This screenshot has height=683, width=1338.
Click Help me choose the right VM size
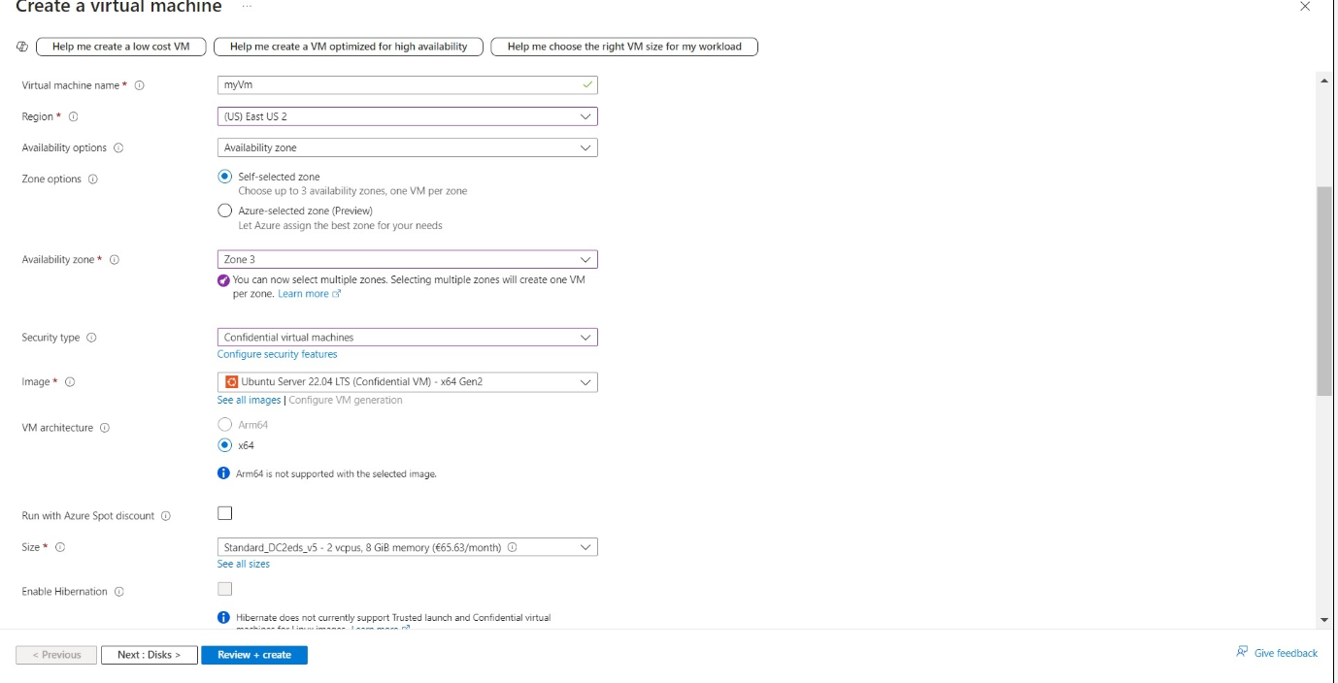(x=624, y=47)
